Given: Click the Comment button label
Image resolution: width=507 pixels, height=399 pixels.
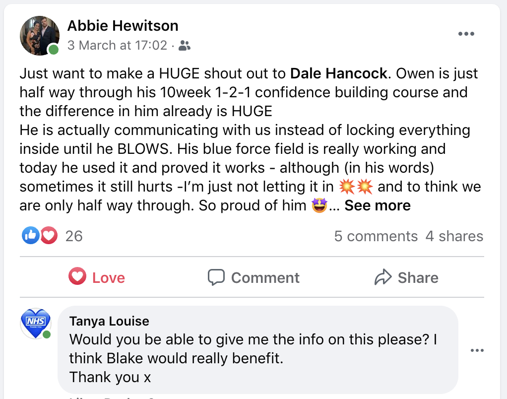Looking at the screenshot, I should coord(265,278).
